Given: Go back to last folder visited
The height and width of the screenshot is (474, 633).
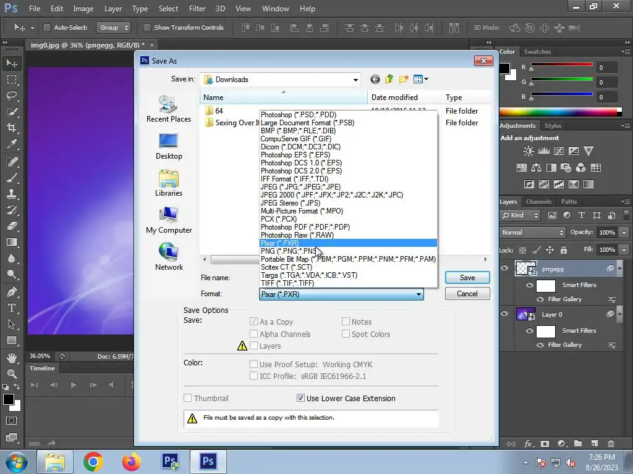Looking at the screenshot, I should pyautogui.click(x=375, y=80).
